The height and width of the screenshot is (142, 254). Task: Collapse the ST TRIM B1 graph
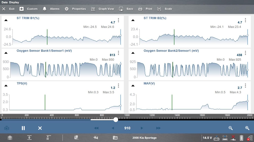click(x=6, y=20)
